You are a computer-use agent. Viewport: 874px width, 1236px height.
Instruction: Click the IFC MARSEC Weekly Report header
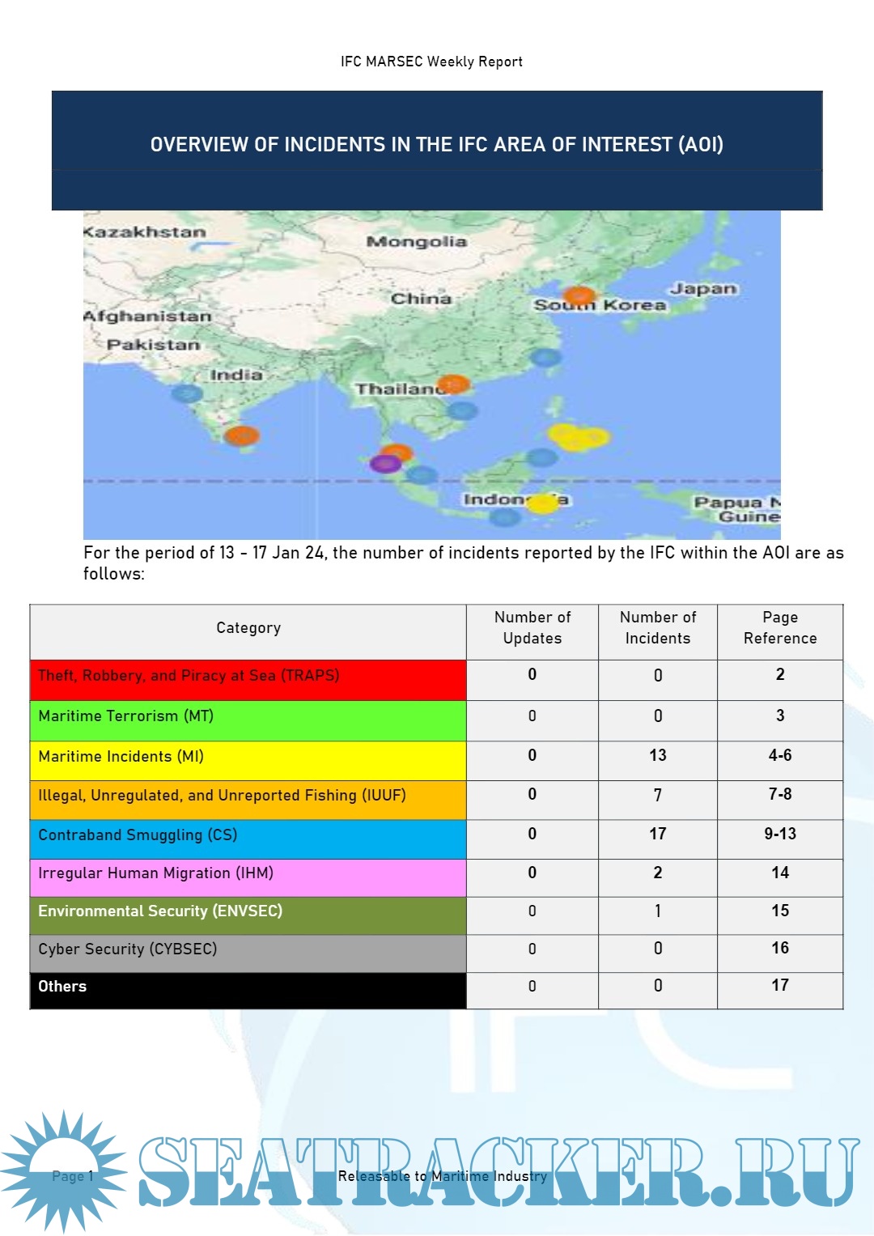click(x=431, y=62)
